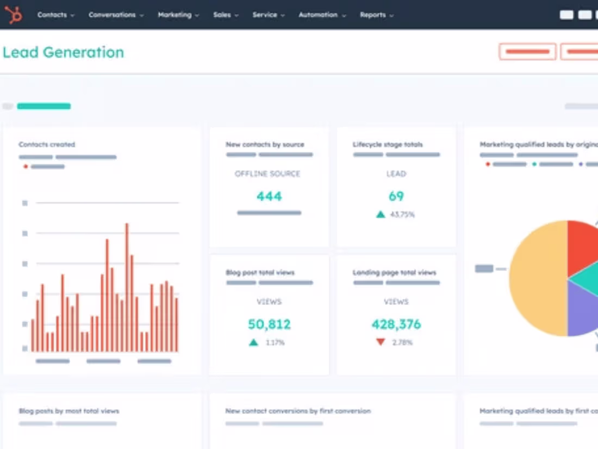Screen dimensions: 598x449
Task: Click the green up-arrow beside 1.17%
Action: click(x=253, y=342)
